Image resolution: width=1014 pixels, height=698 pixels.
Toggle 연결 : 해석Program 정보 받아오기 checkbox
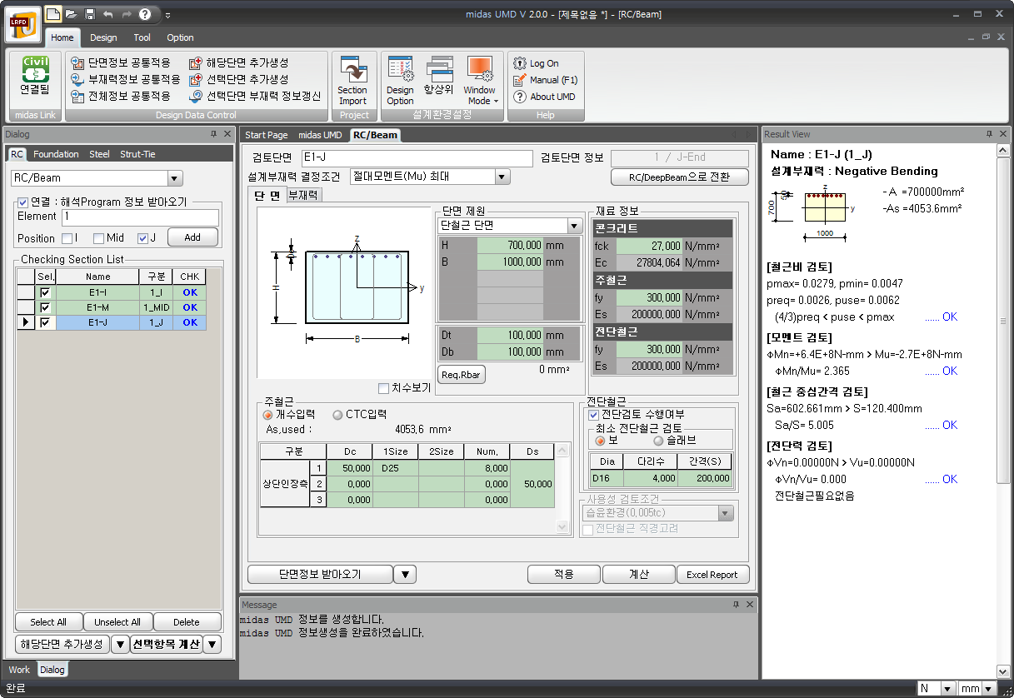tap(23, 202)
